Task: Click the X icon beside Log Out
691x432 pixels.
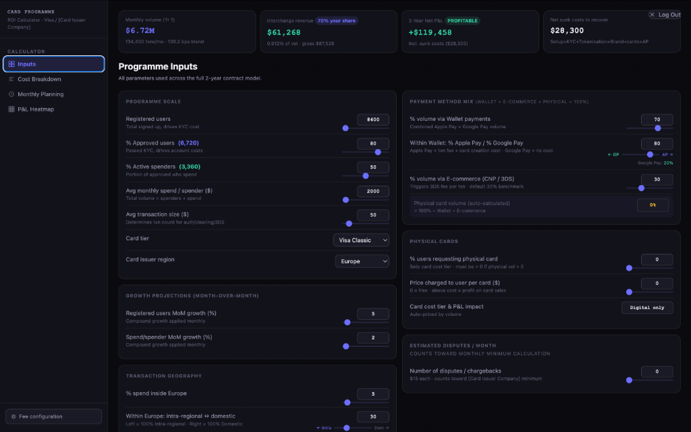Action: click(x=653, y=15)
